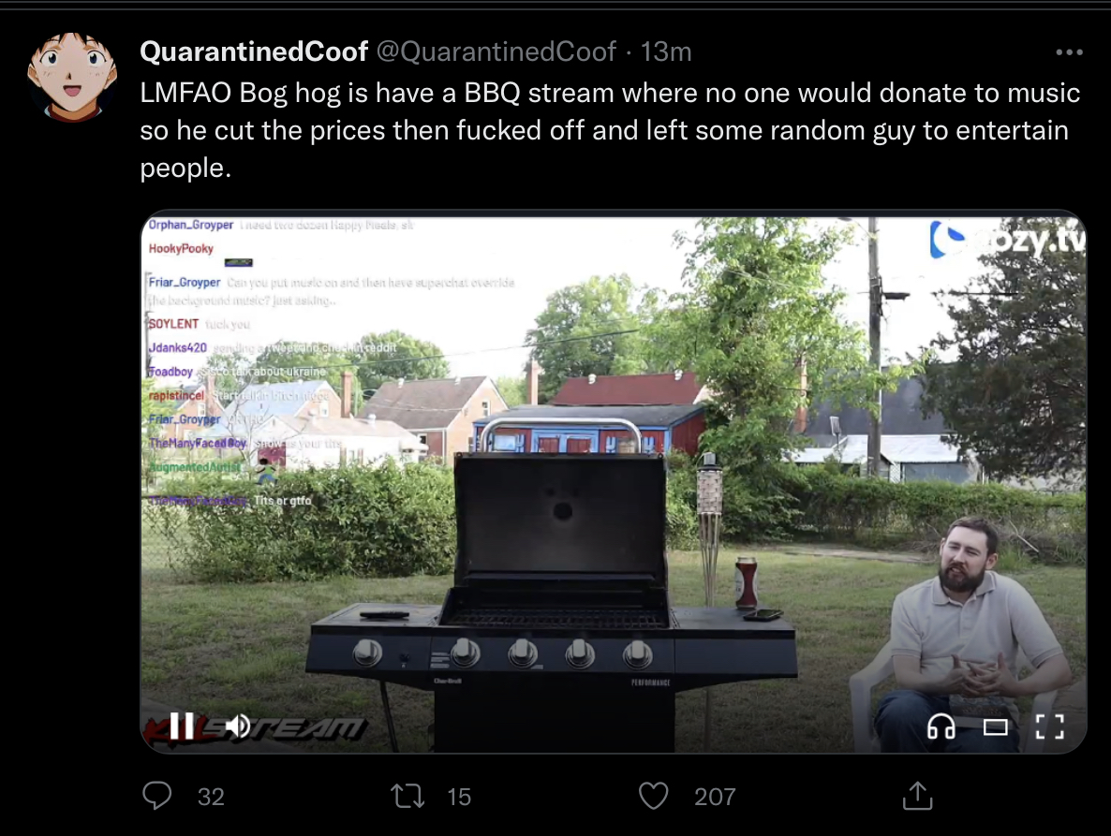Like the tweet with the heart icon
The image size is (1111, 836).
(x=653, y=797)
